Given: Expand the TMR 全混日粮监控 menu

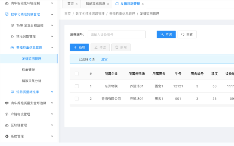Looking at the screenshot, I should 52,25.
